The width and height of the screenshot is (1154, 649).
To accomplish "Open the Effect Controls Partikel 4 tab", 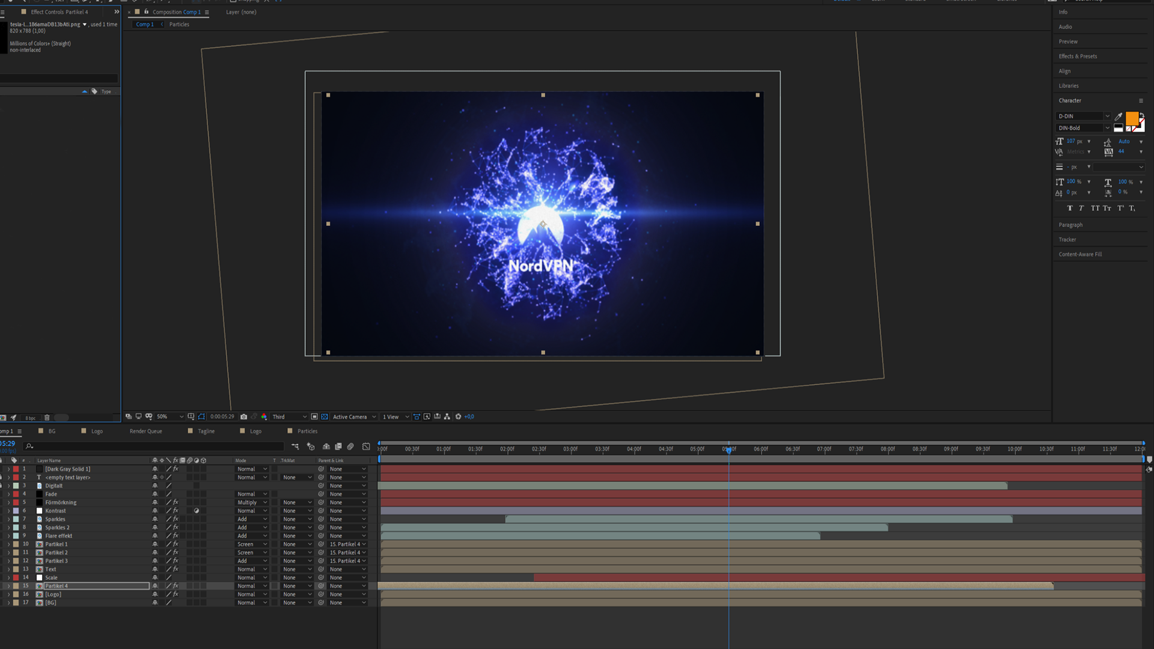I will [59, 12].
